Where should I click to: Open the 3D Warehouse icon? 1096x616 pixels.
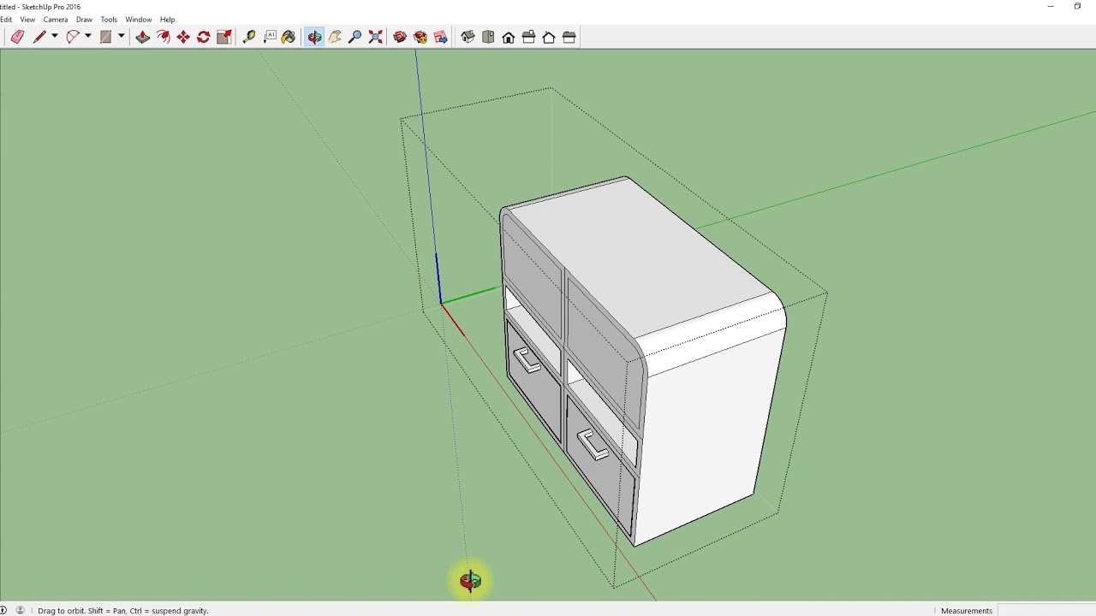pos(400,37)
